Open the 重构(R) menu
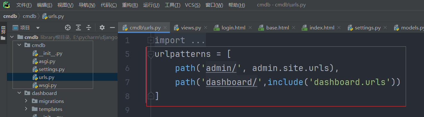 point(130,5)
